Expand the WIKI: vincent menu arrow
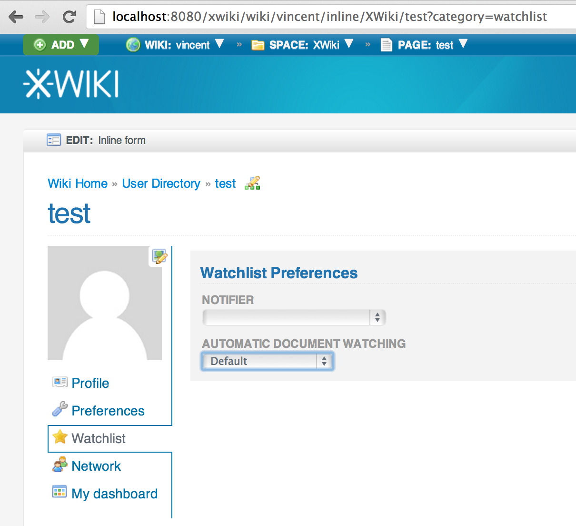The width and height of the screenshot is (576, 526). point(219,44)
